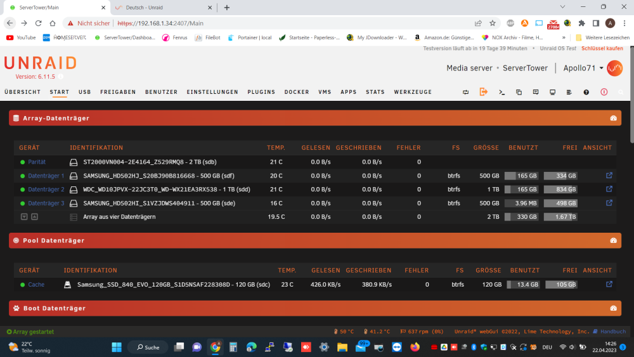This screenshot has height=357, width=634.
Task: Open Firefox in the taskbar
Action: (x=415, y=347)
